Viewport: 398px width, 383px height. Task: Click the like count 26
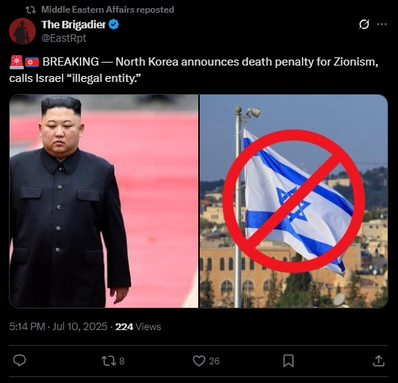click(x=214, y=361)
